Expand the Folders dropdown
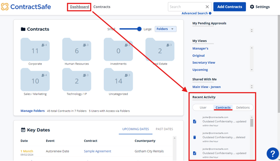This screenshot has width=280, height=161. 166,29
